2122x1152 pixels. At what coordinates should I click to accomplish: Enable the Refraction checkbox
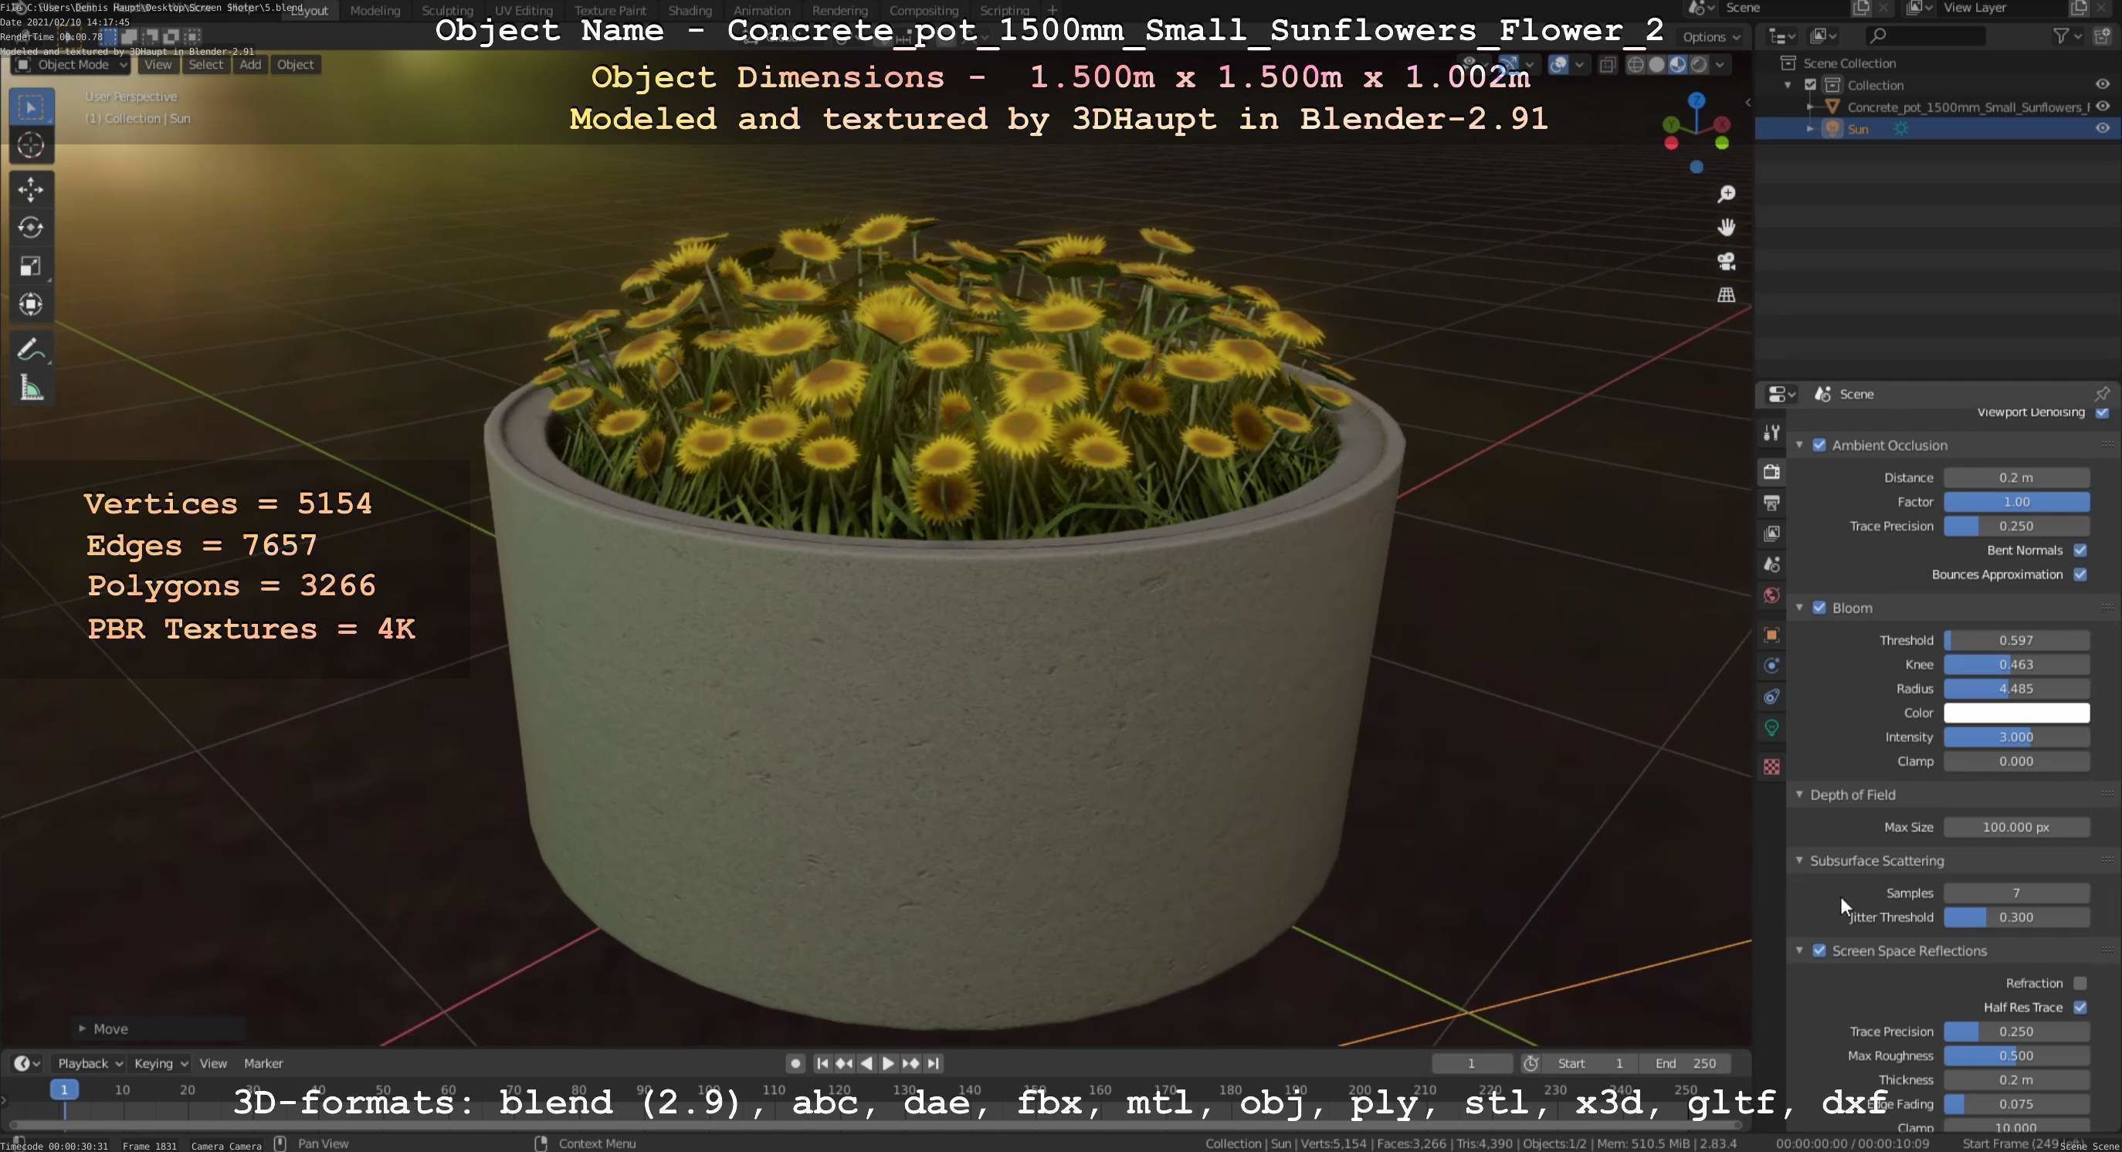click(x=2080, y=983)
